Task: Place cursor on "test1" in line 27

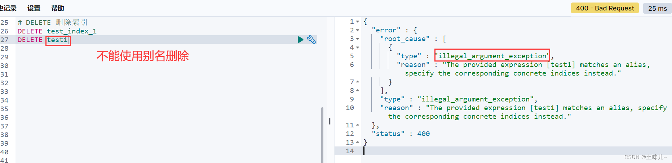Action: (57, 40)
